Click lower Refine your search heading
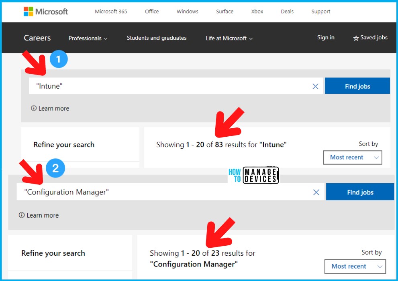The image size is (398, 281). [x=53, y=253]
